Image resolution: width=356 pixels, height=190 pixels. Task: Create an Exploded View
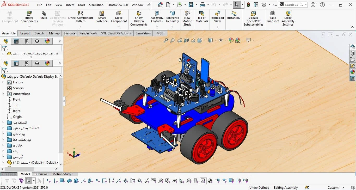[x=218, y=17]
